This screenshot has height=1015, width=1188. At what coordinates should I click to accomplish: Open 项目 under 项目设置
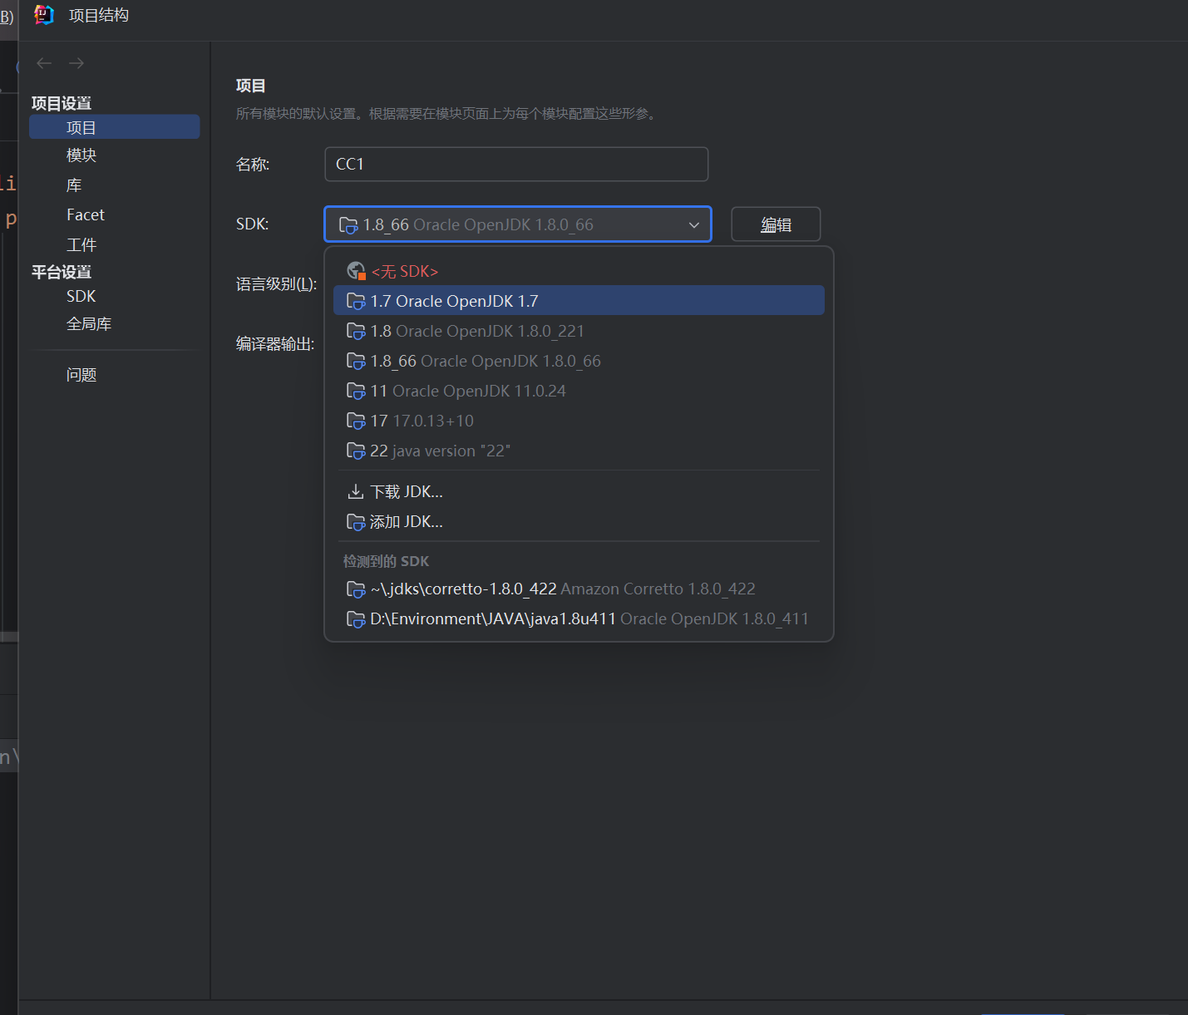115,127
